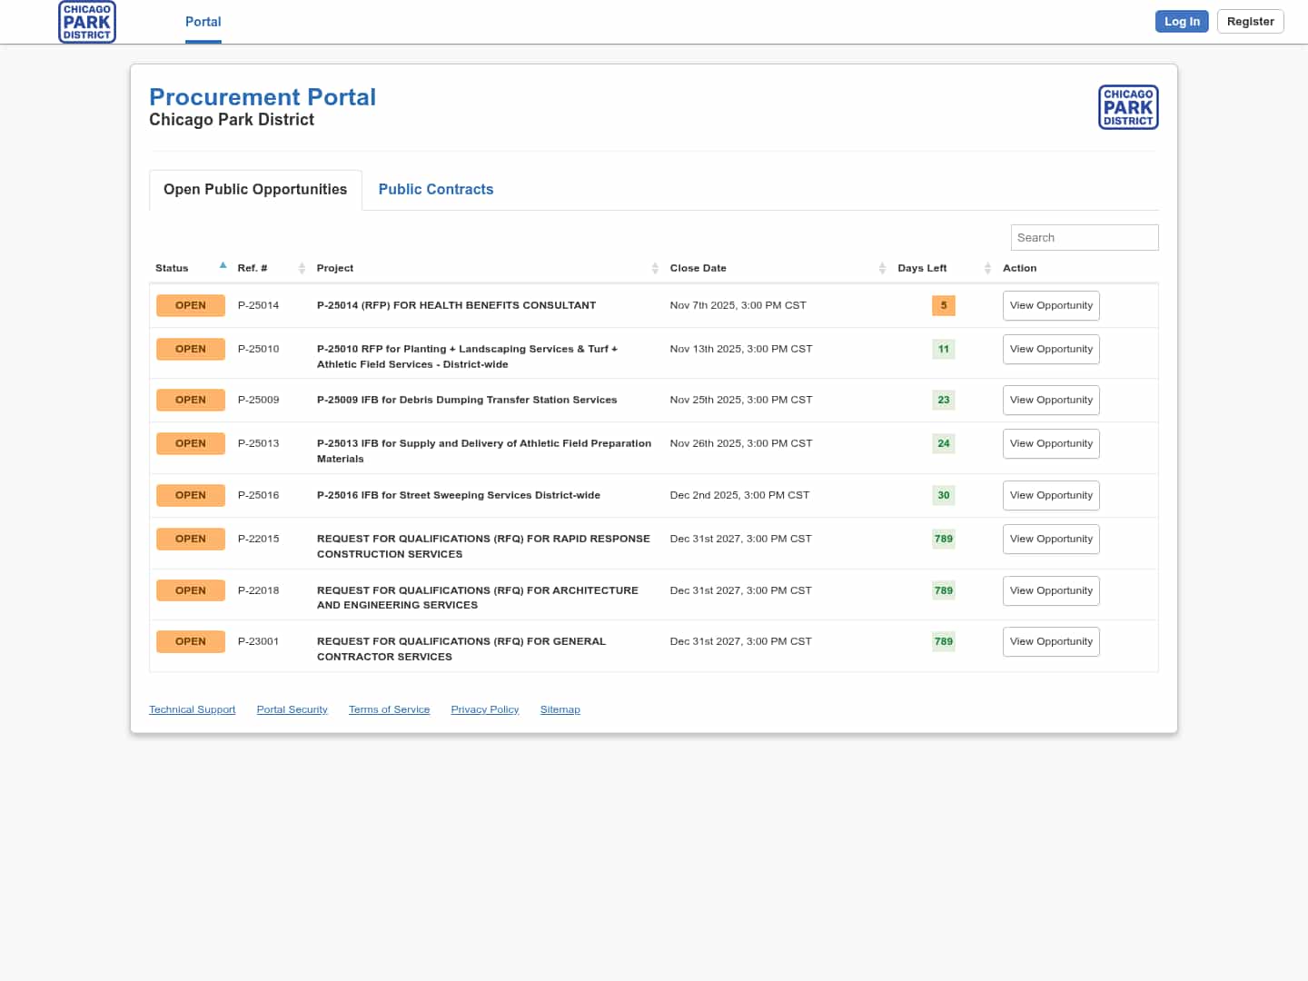
Task: View Opportunity for Health Benefits Consultant
Action: [1051, 305]
